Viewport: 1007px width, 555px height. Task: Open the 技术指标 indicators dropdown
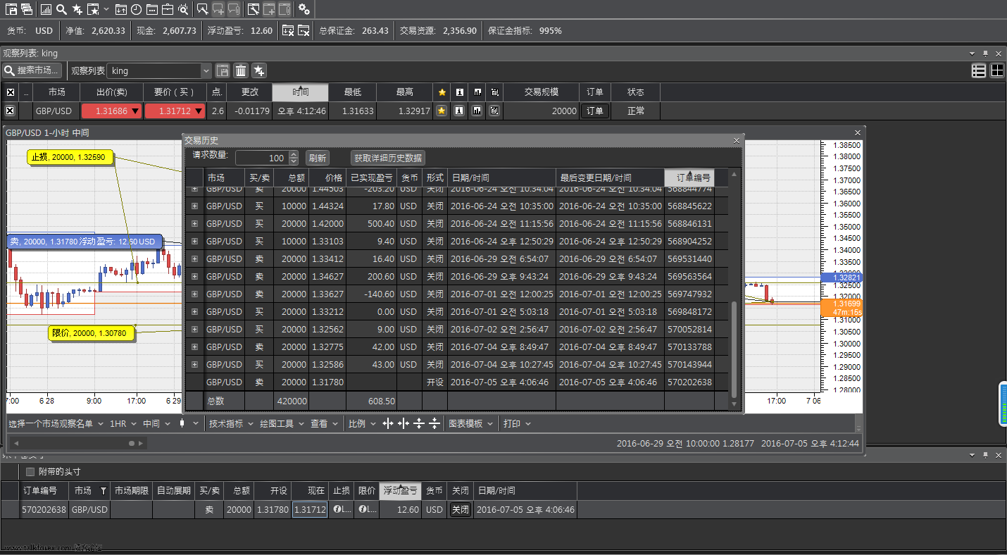click(x=230, y=423)
